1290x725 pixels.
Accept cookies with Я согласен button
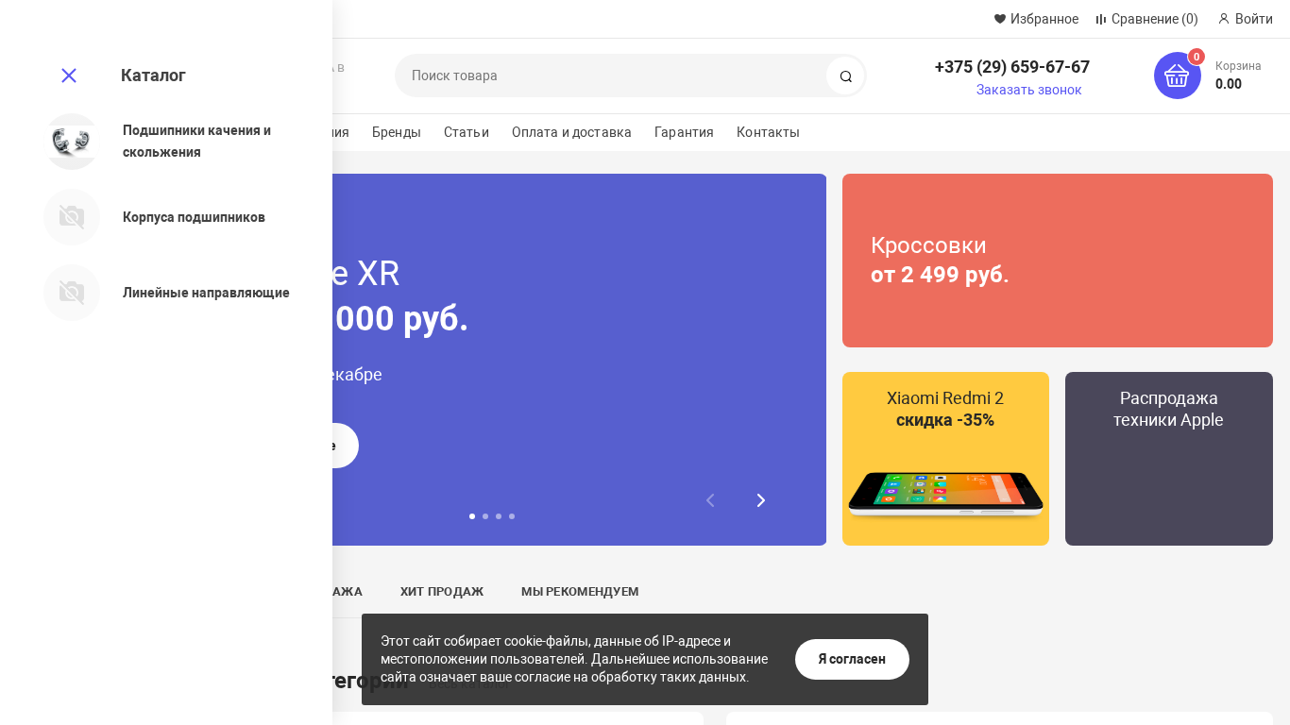tap(852, 659)
